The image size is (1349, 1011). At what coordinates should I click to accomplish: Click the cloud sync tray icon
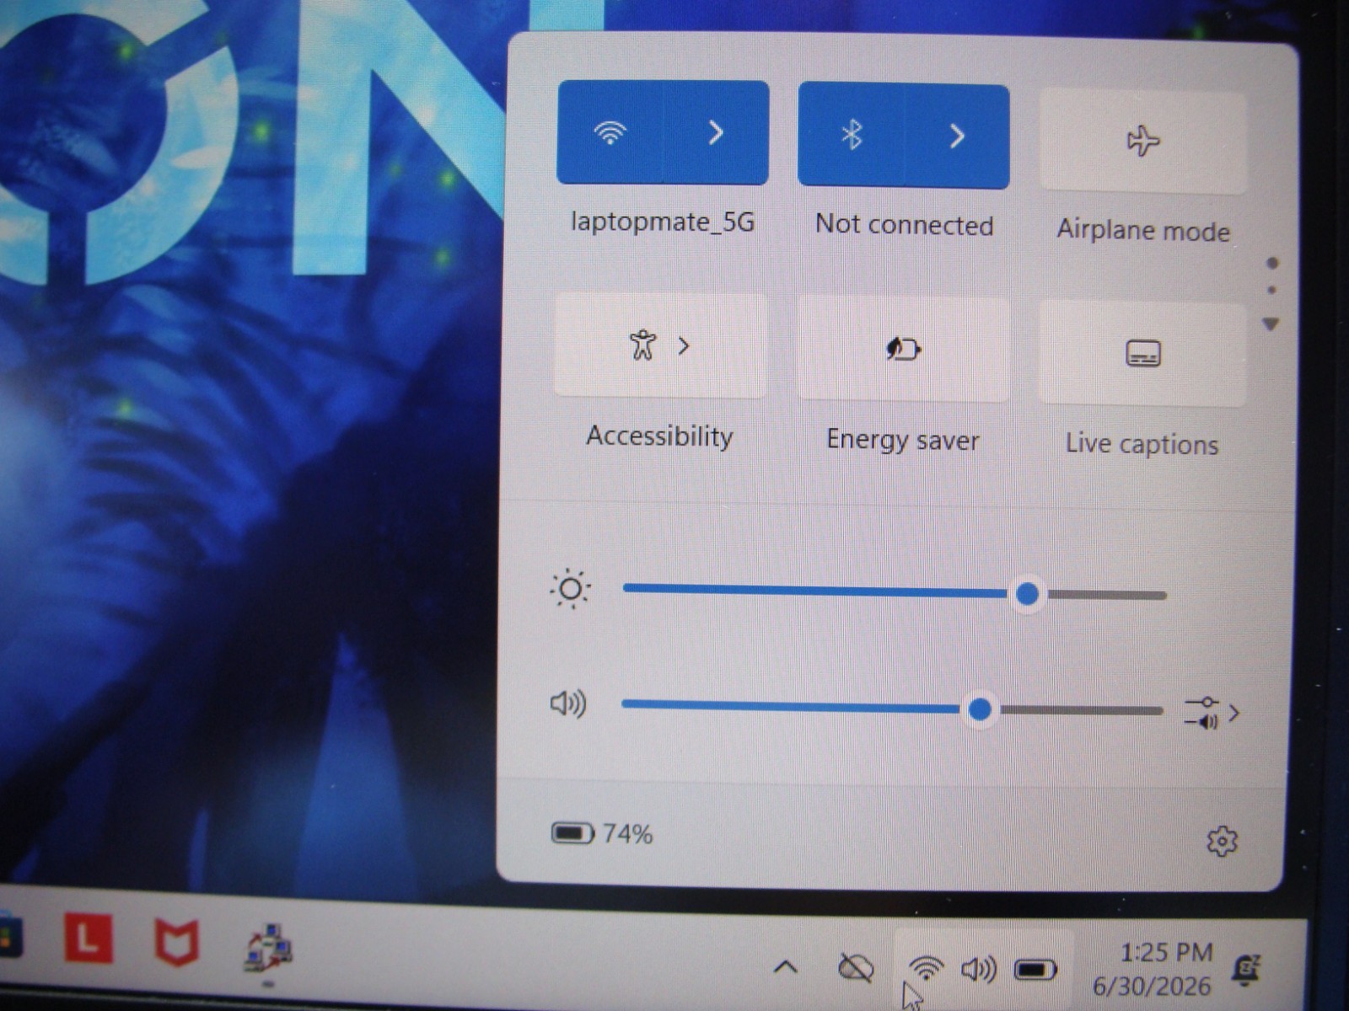click(x=856, y=968)
